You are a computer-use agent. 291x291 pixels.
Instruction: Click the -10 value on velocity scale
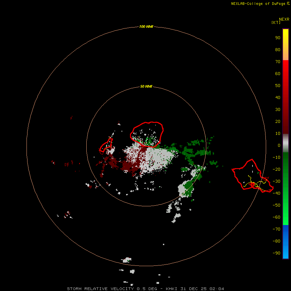pyautogui.click(x=276, y=157)
